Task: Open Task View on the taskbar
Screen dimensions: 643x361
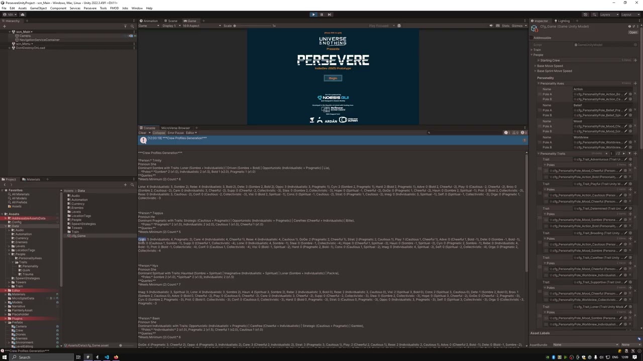Action: click(78, 357)
